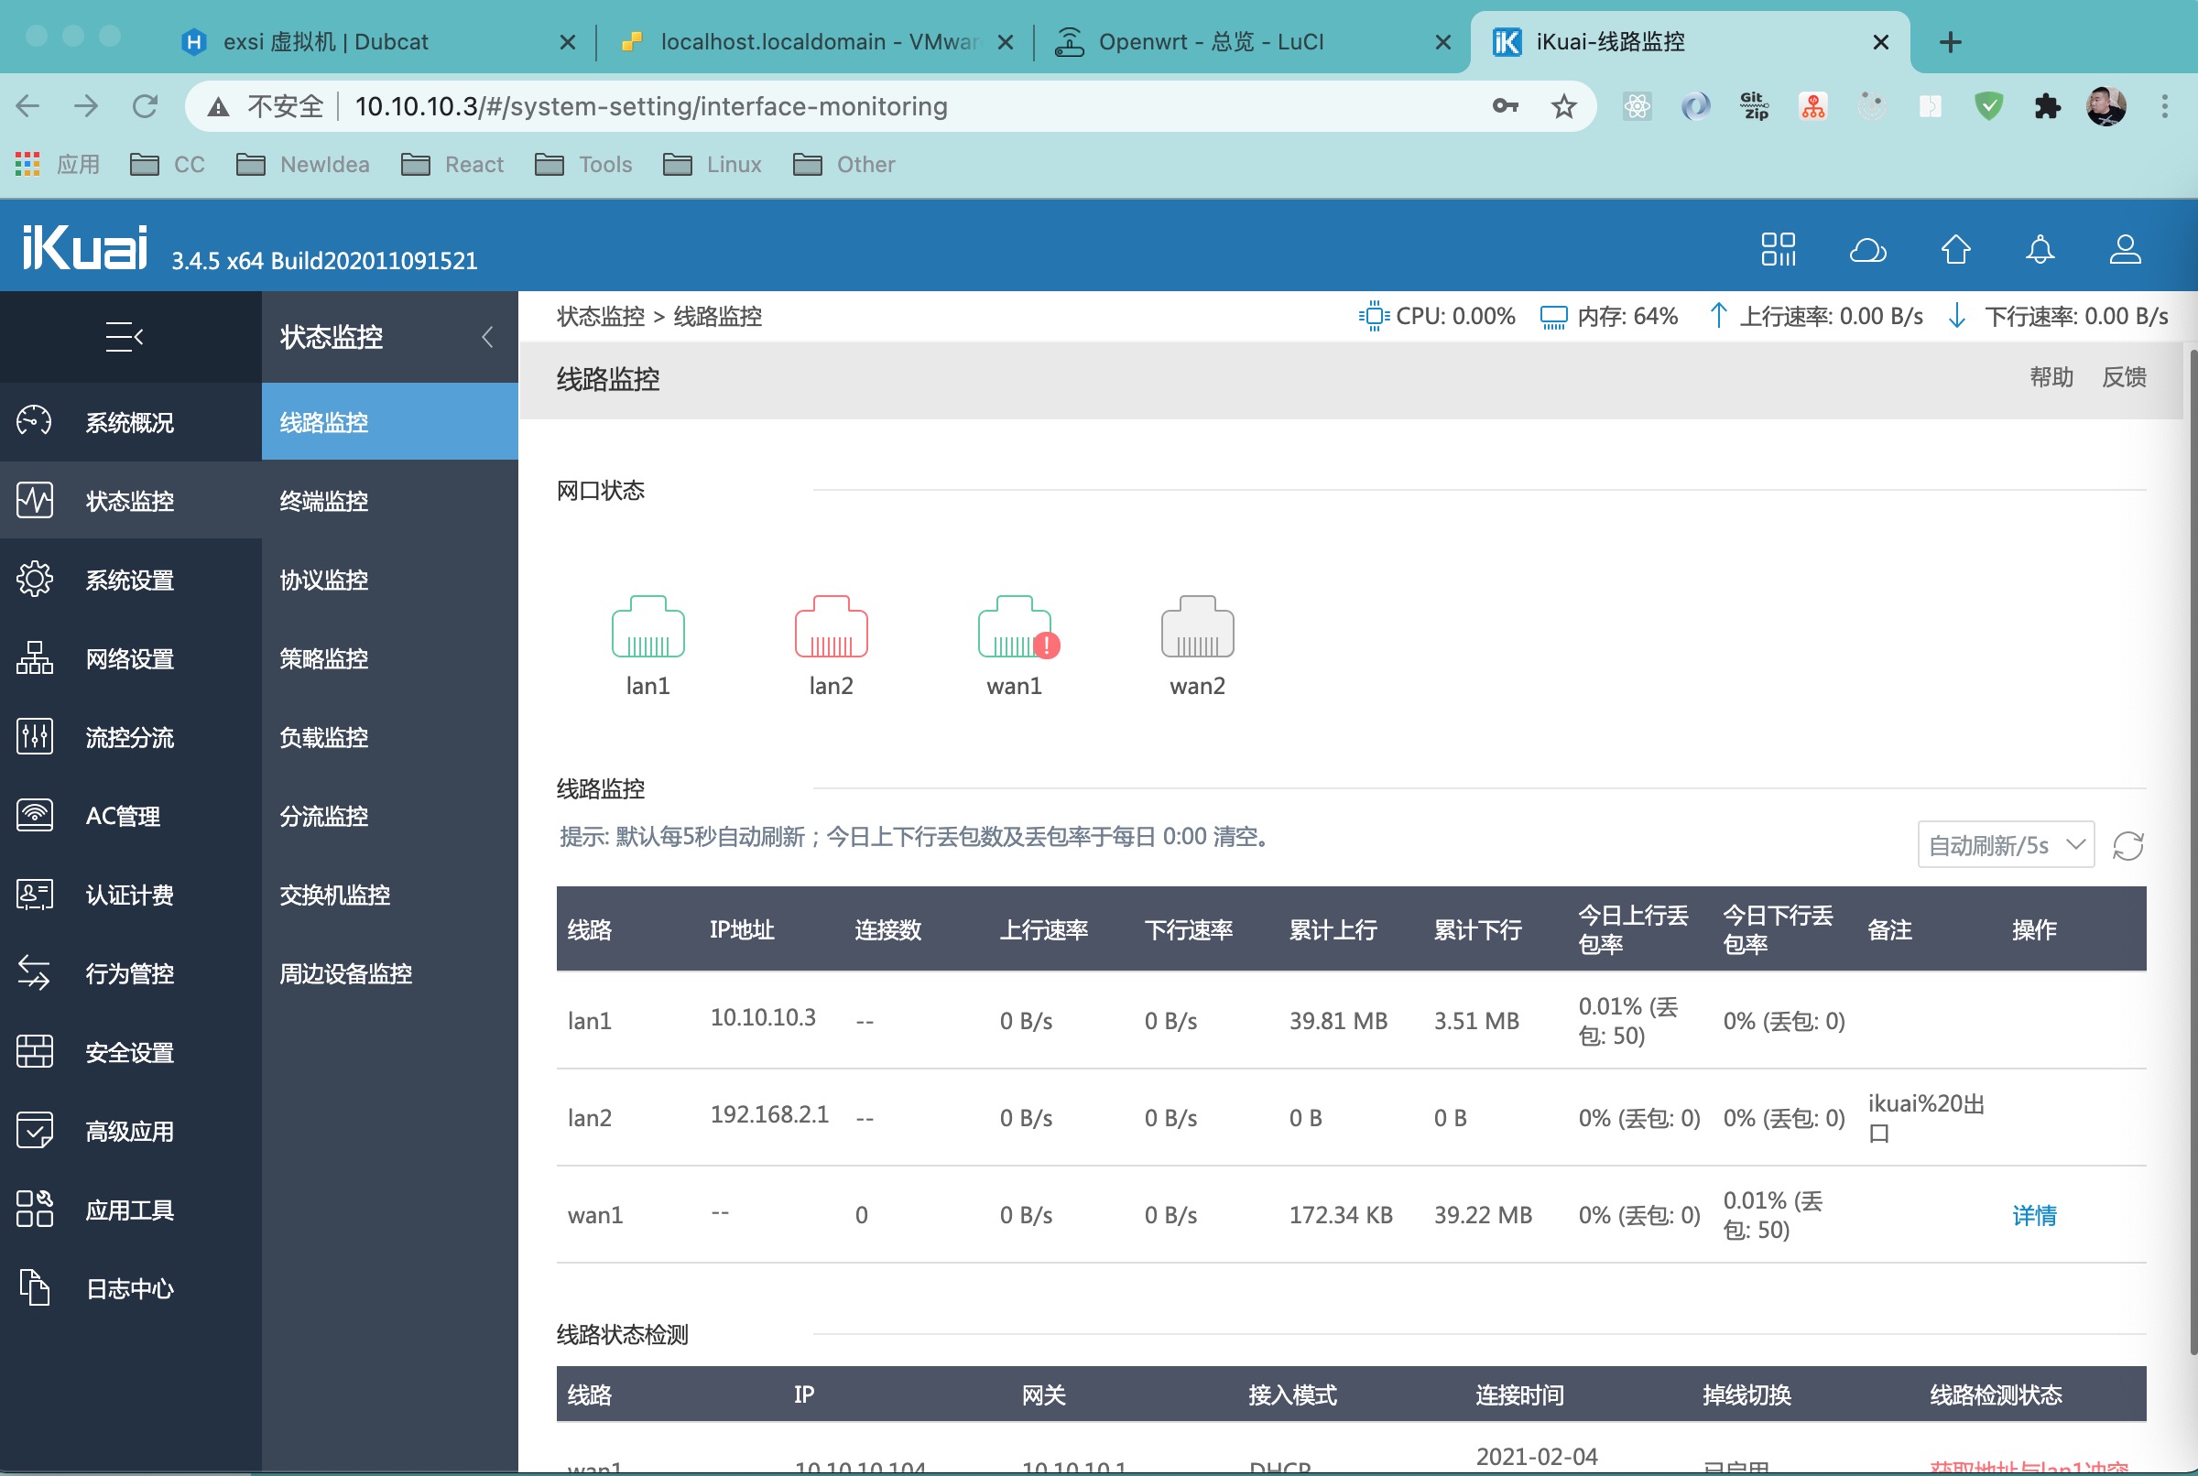Screen dimensions: 2198x1476
Task: Open the green shield extension icon
Action: [x=1988, y=106]
